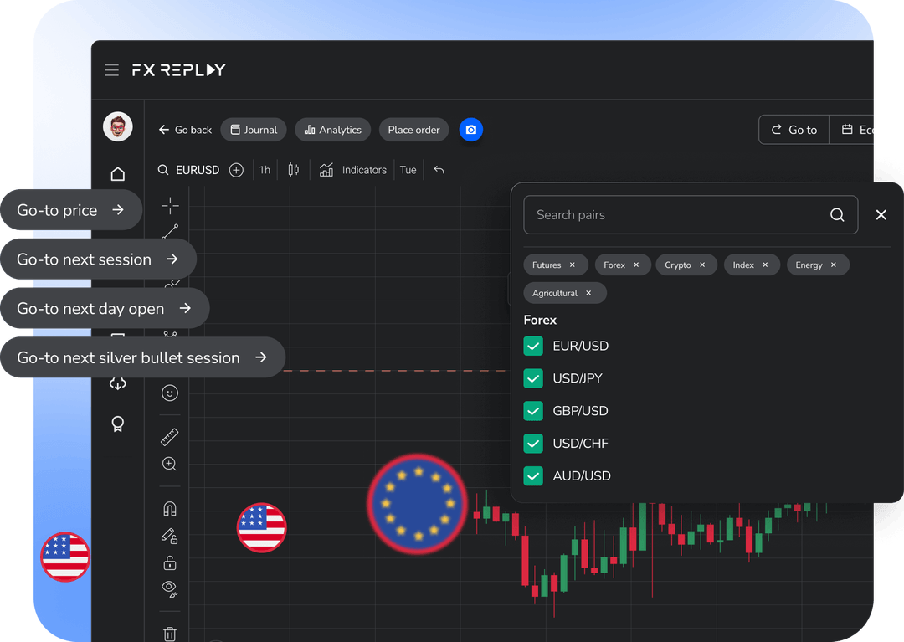Open the Tue day selector

pyautogui.click(x=408, y=170)
